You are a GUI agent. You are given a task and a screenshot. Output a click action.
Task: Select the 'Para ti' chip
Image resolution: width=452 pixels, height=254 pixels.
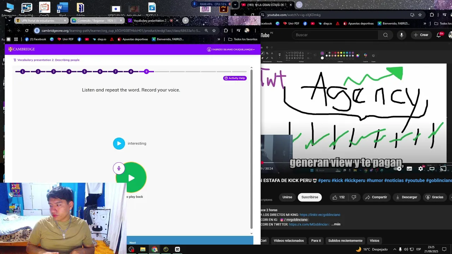click(x=316, y=241)
